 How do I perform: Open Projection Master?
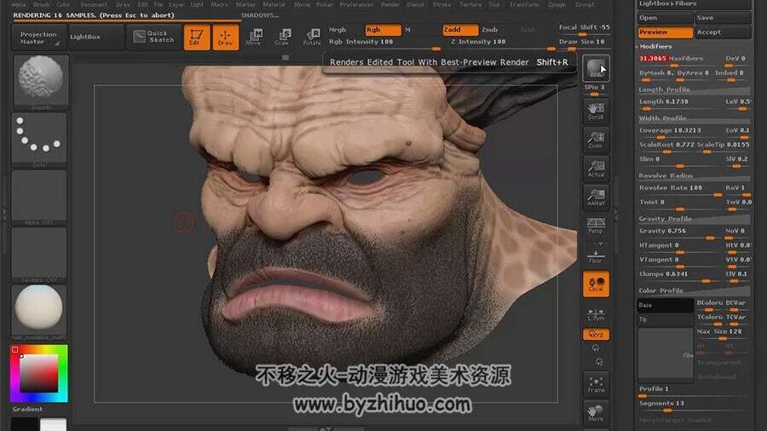38,37
